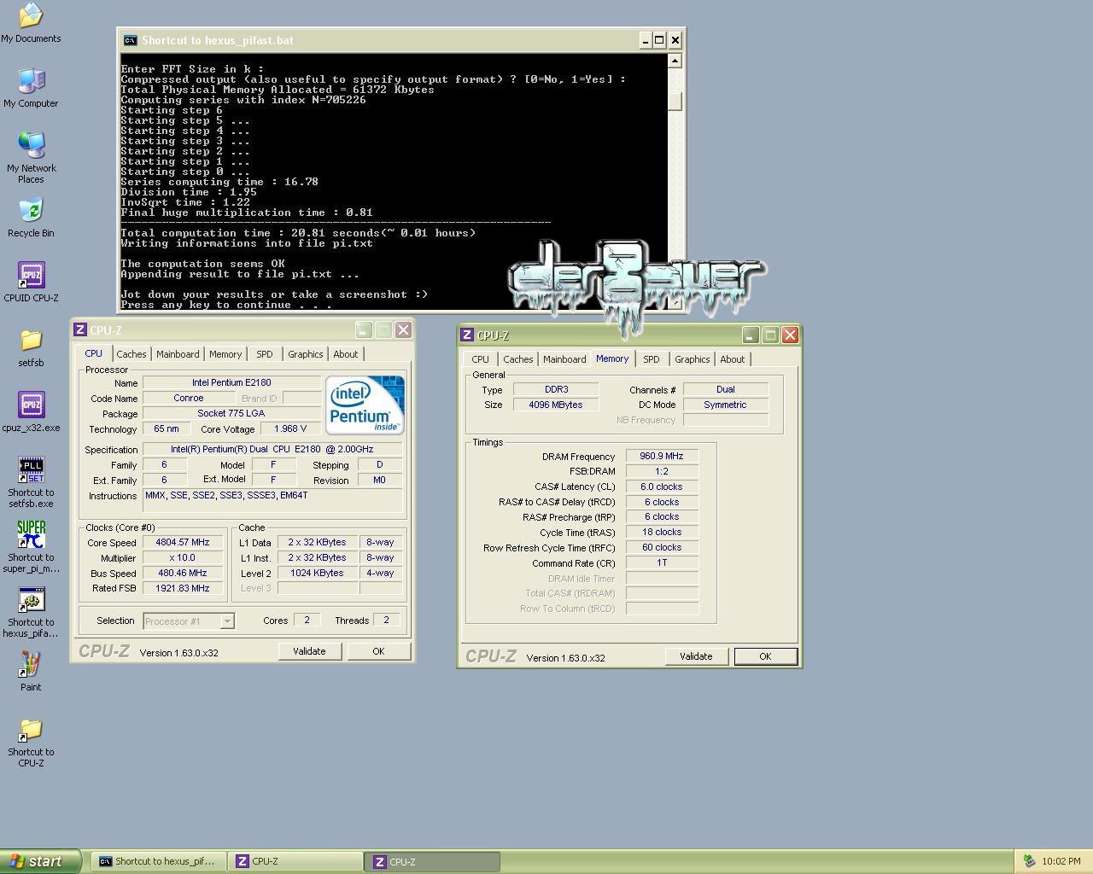
Task: Click Validate in the left CPU-Z window
Action: [x=309, y=651]
